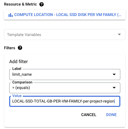Select the limit_name text in Label field

coord(22,75)
